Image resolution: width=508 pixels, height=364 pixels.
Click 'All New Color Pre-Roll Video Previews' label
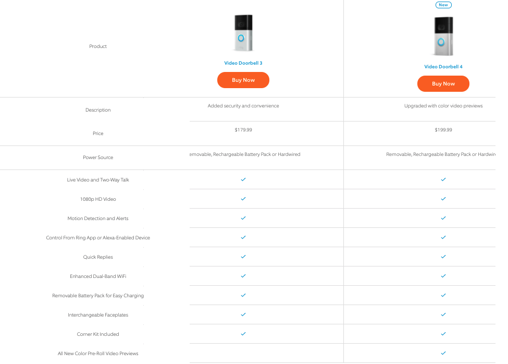[98, 353]
